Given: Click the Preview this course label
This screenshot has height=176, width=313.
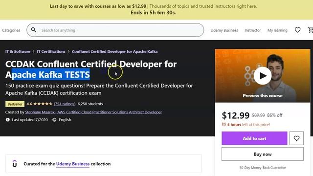Looking at the screenshot, I should (263, 96).
